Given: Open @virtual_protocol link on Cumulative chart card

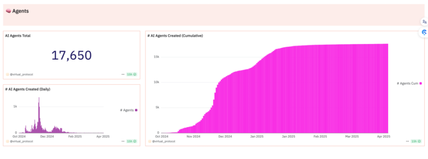Looking at the screenshot, I should coord(164,141).
